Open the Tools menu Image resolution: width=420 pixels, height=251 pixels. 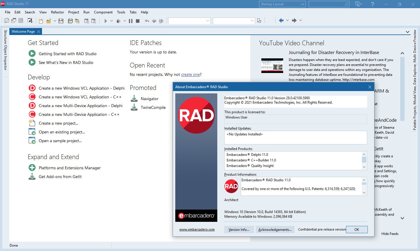pyautogui.click(x=121, y=12)
